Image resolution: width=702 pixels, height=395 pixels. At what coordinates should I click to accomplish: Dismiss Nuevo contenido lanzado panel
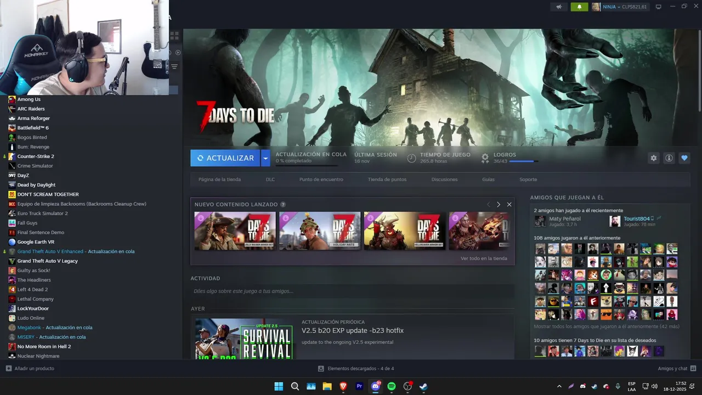[509, 204]
